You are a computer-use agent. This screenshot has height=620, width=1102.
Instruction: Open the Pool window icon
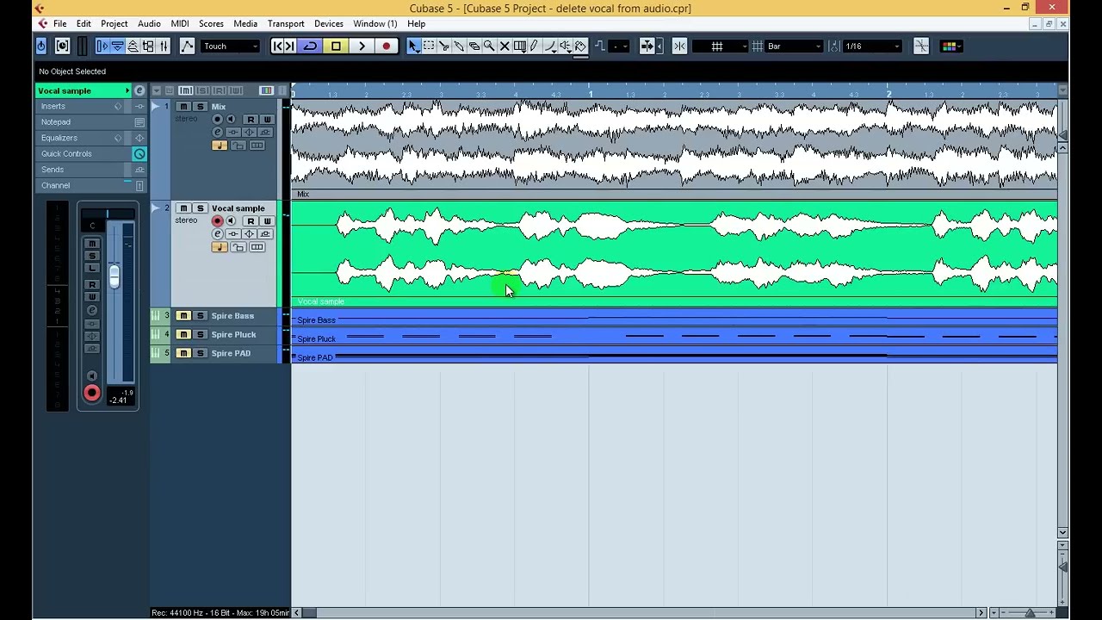(149, 46)
